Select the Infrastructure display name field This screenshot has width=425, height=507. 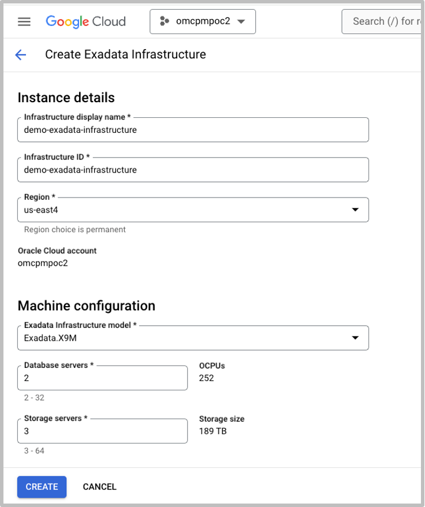(x=193, y=129)
